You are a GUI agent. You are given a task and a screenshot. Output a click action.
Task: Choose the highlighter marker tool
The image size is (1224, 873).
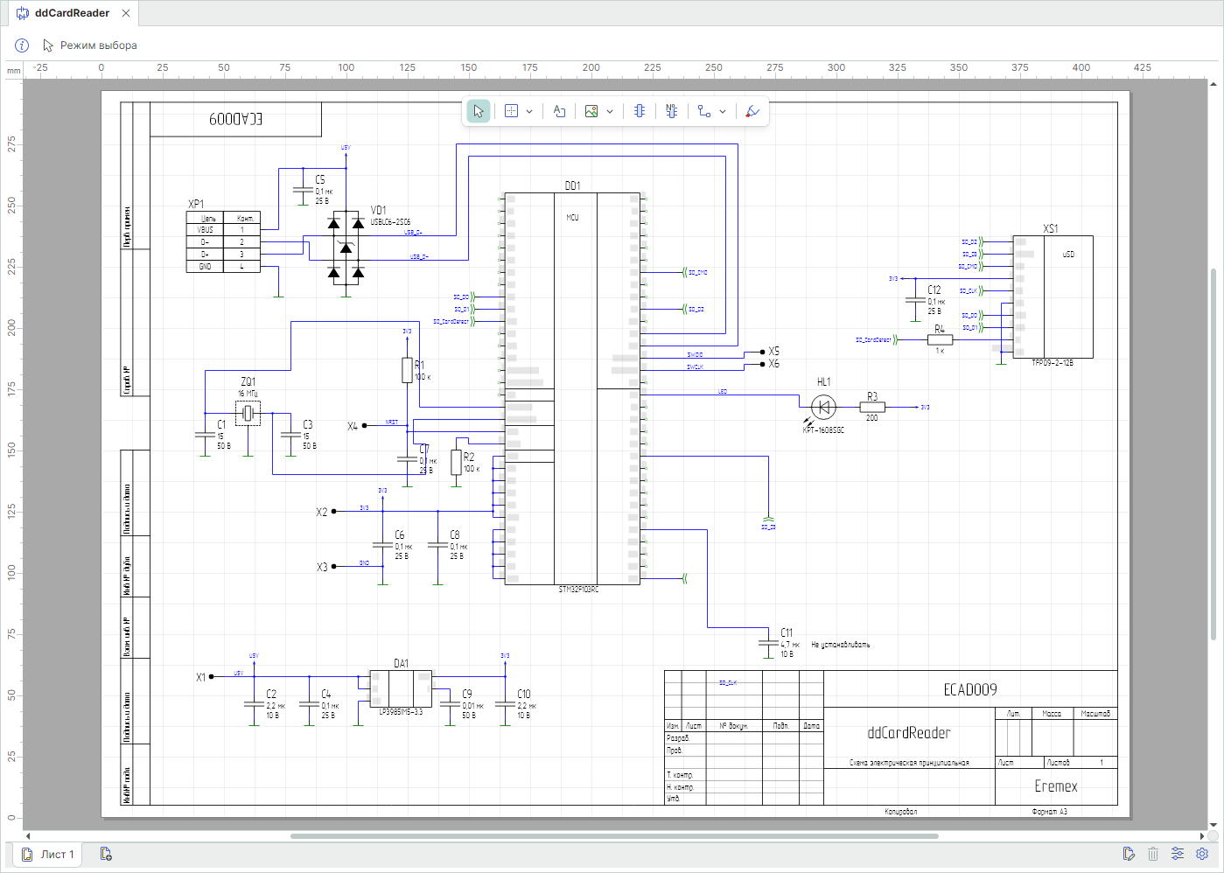tap(752, 111)
